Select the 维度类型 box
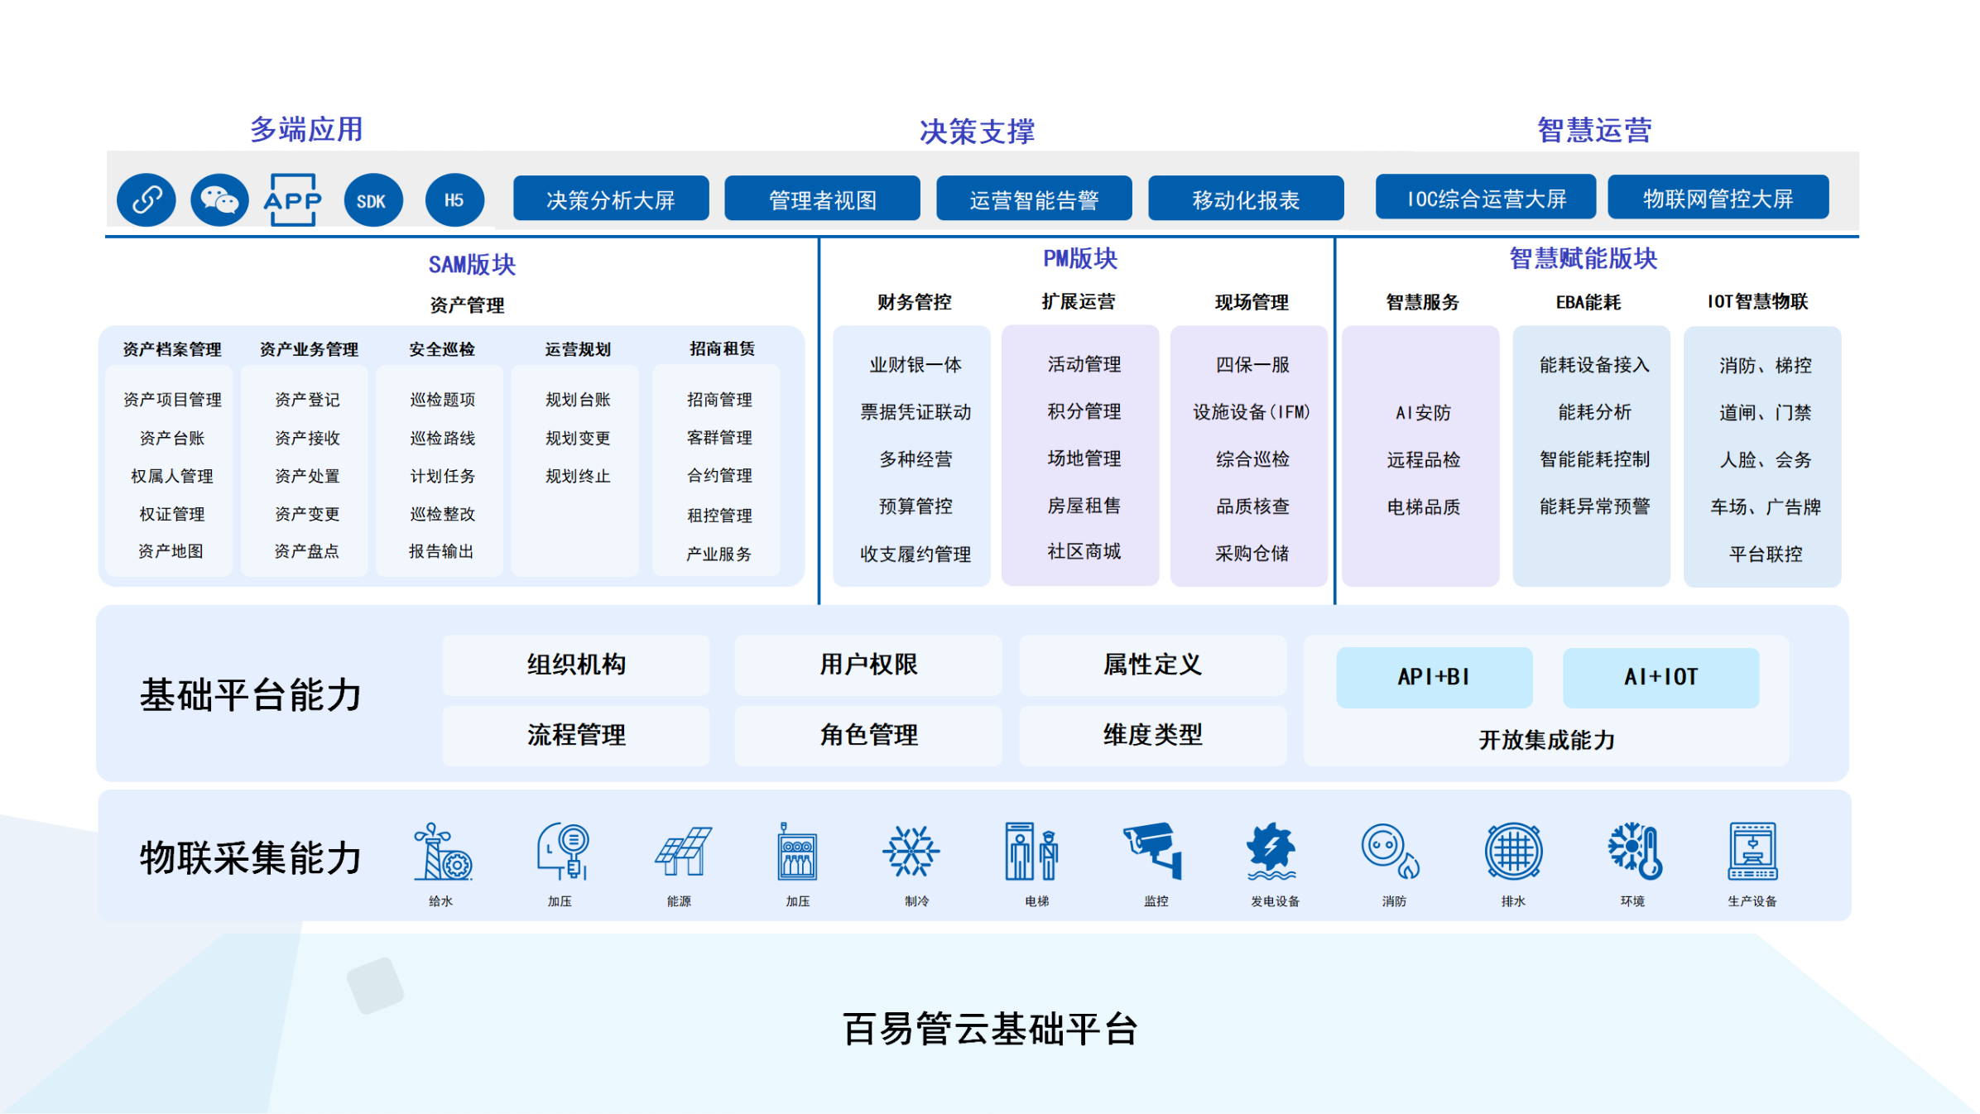Image resolution: width=1980 pixels, height=1114 pixels. click(1152, 735)
